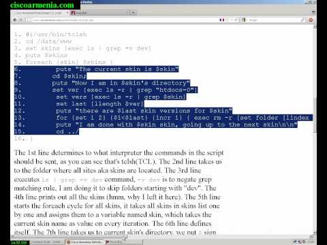
Task: Open the search engine icon dropdown
Action: [244, 20]
